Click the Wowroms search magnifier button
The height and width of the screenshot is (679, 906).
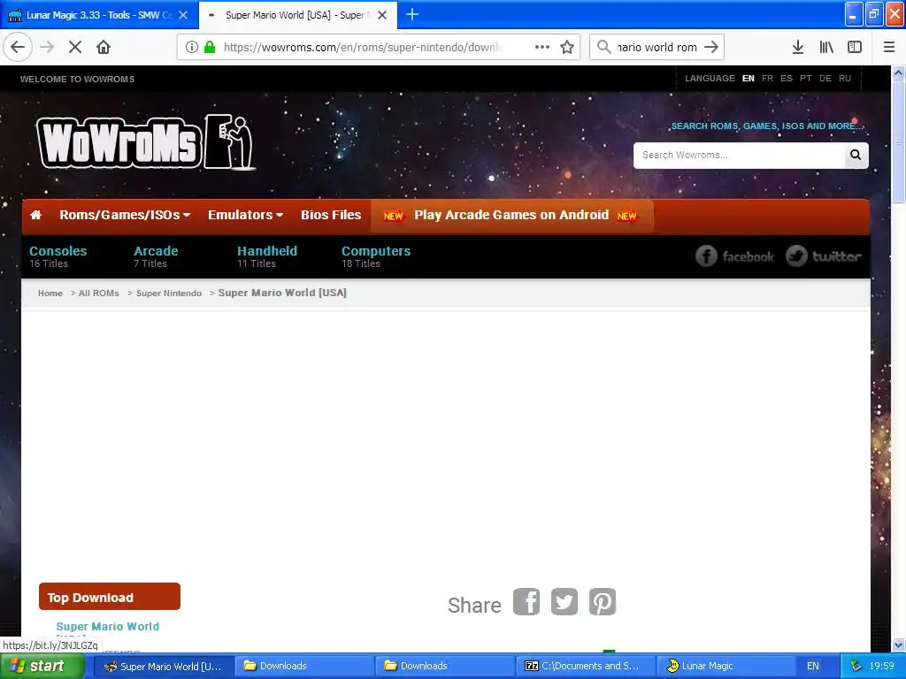856,155
